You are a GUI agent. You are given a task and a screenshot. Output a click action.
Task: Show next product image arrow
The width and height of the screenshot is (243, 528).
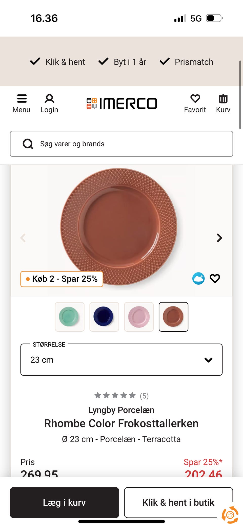[x=219, y=238]
